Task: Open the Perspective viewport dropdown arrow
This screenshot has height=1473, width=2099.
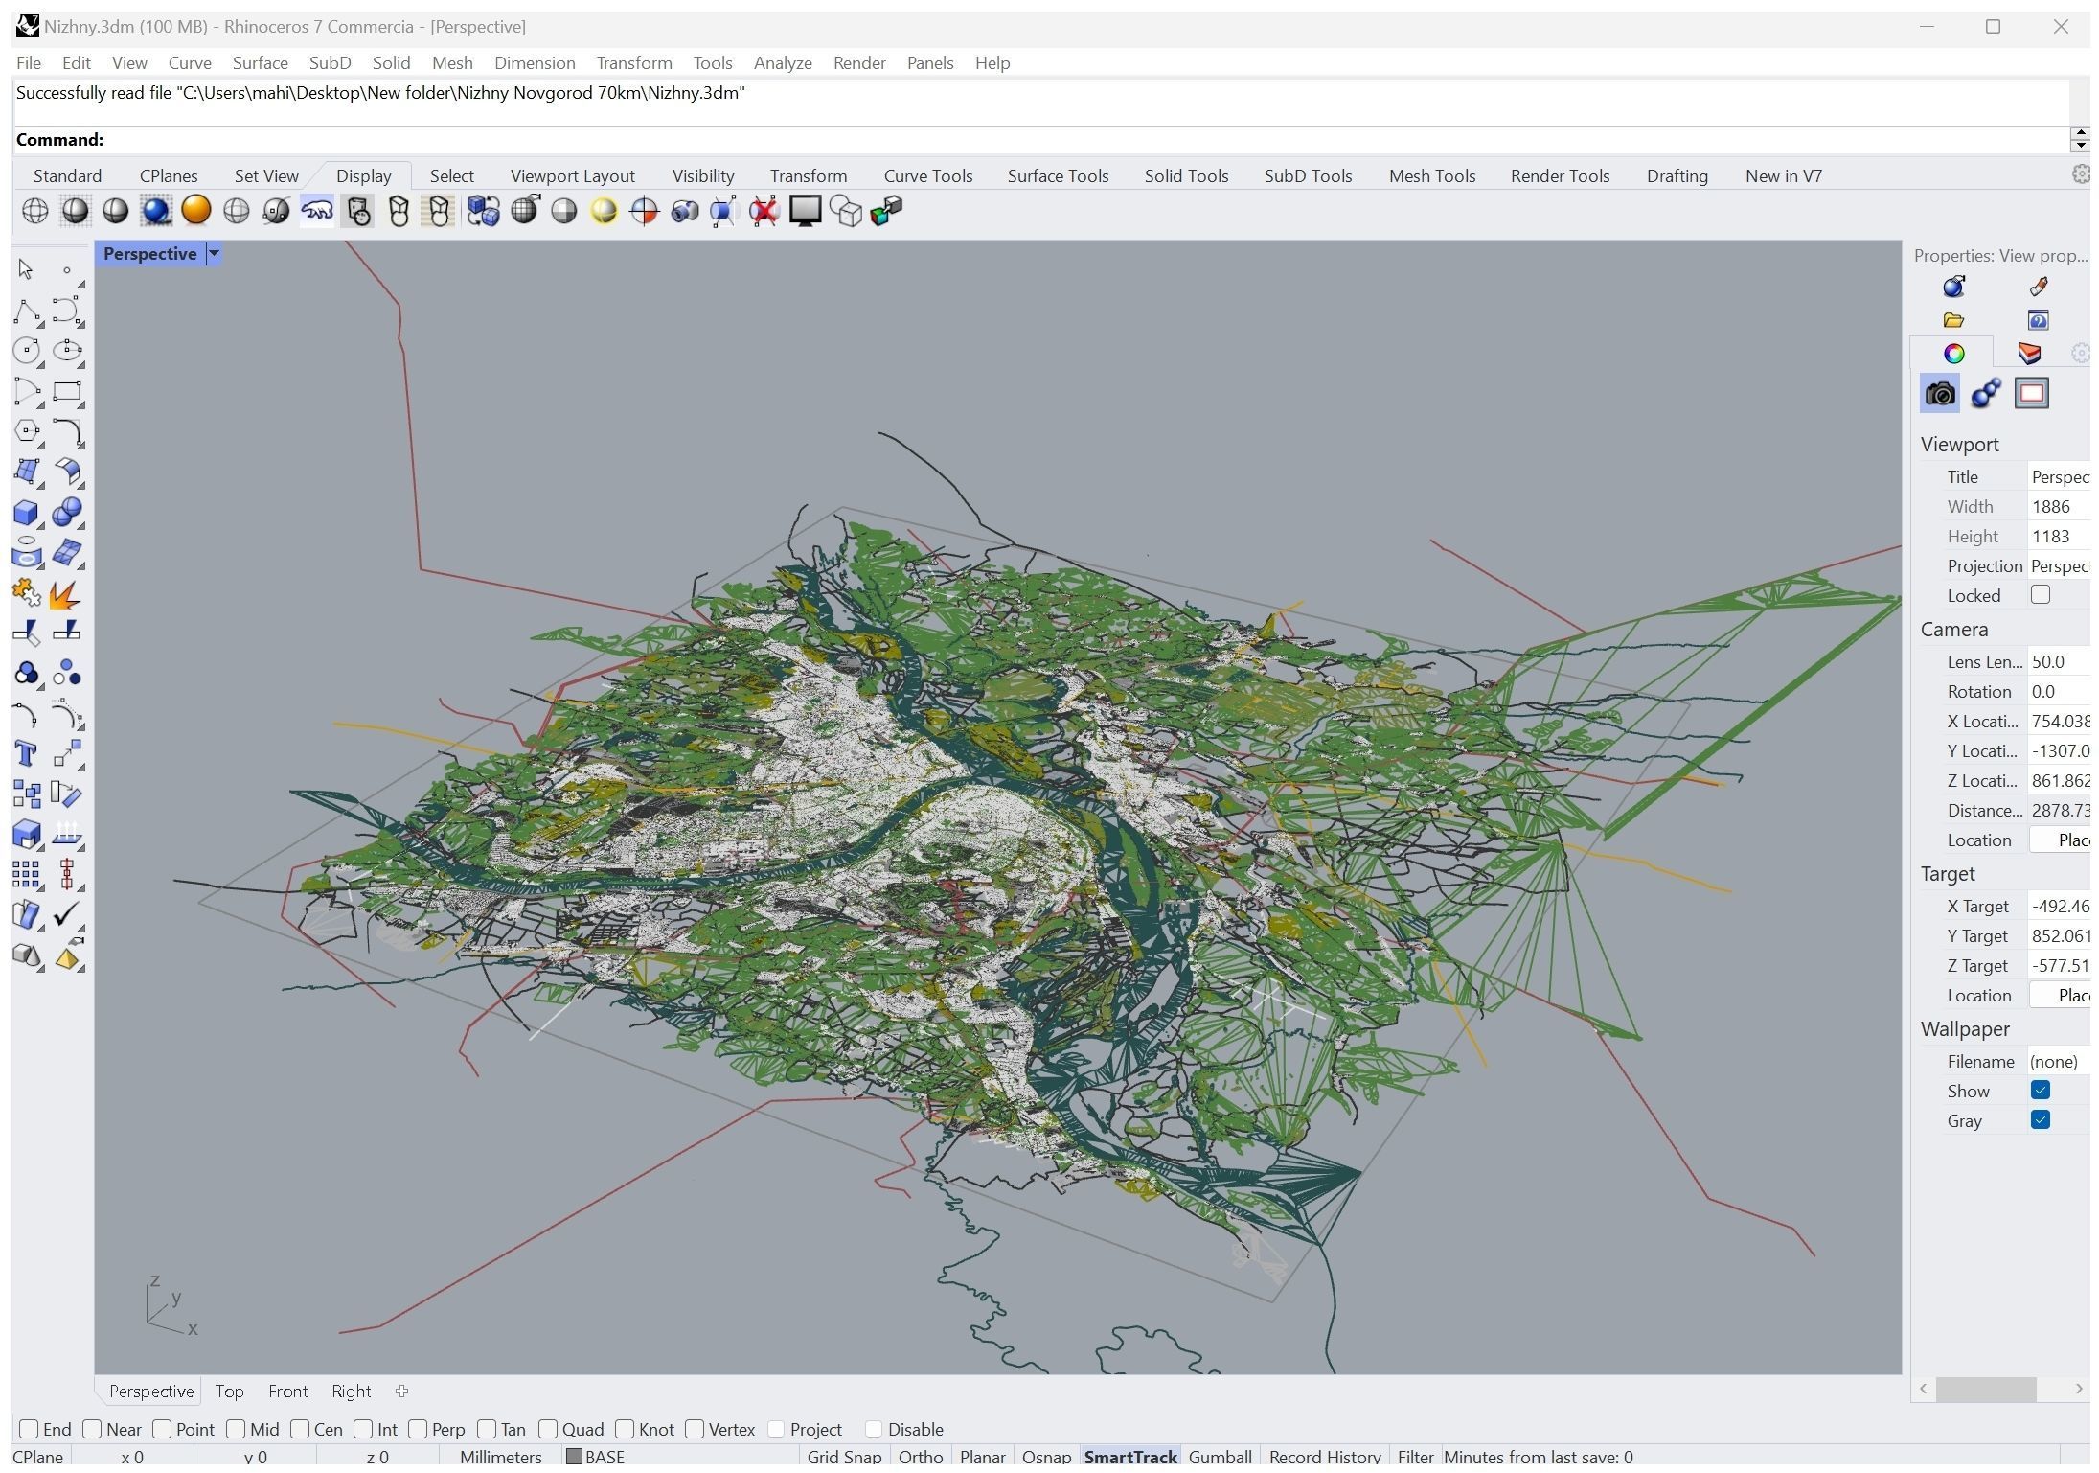Action: click(x=215, y=254)
